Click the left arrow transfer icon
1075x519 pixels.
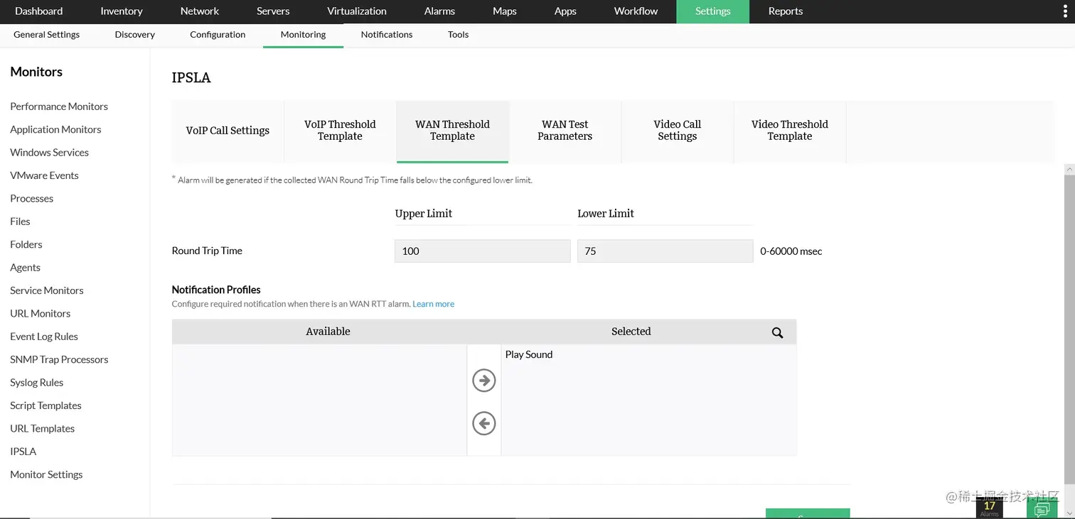click(x=483, y=423)
